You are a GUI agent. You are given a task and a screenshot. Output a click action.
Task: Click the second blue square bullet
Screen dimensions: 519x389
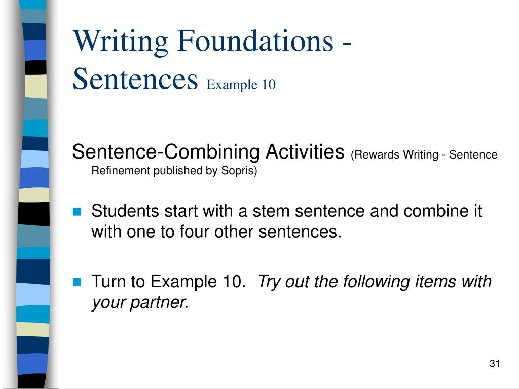pyautogui.click(x=77, y=282)
